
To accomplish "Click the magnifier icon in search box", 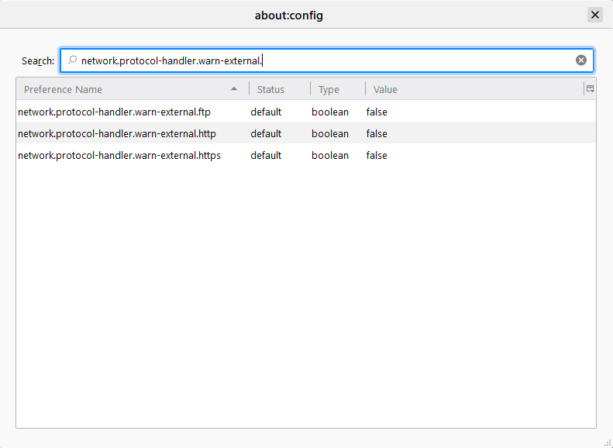I will (x=72, y=60).
